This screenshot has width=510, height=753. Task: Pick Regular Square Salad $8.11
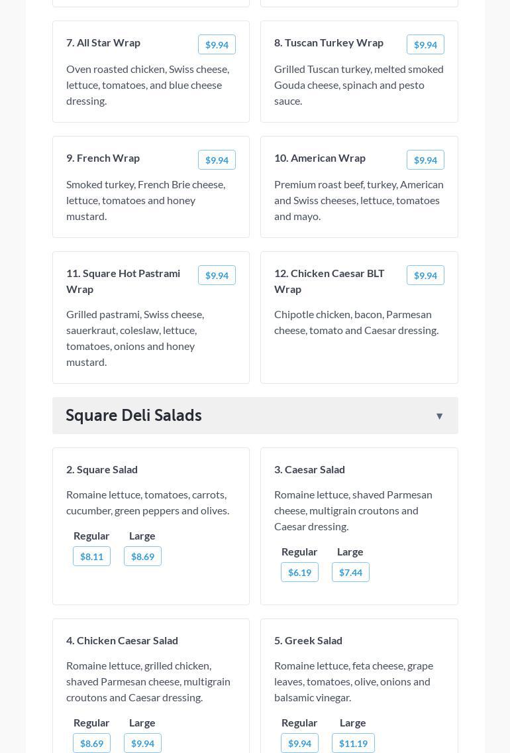click(91, 557)
